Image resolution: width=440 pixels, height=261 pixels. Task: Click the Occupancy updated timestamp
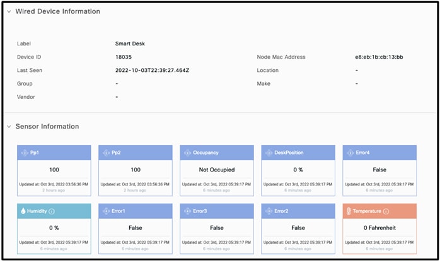[216, 184]
